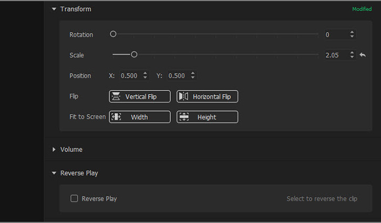Enable the Reverse Play checkbox
381x223 pixels.
point(75,198)
